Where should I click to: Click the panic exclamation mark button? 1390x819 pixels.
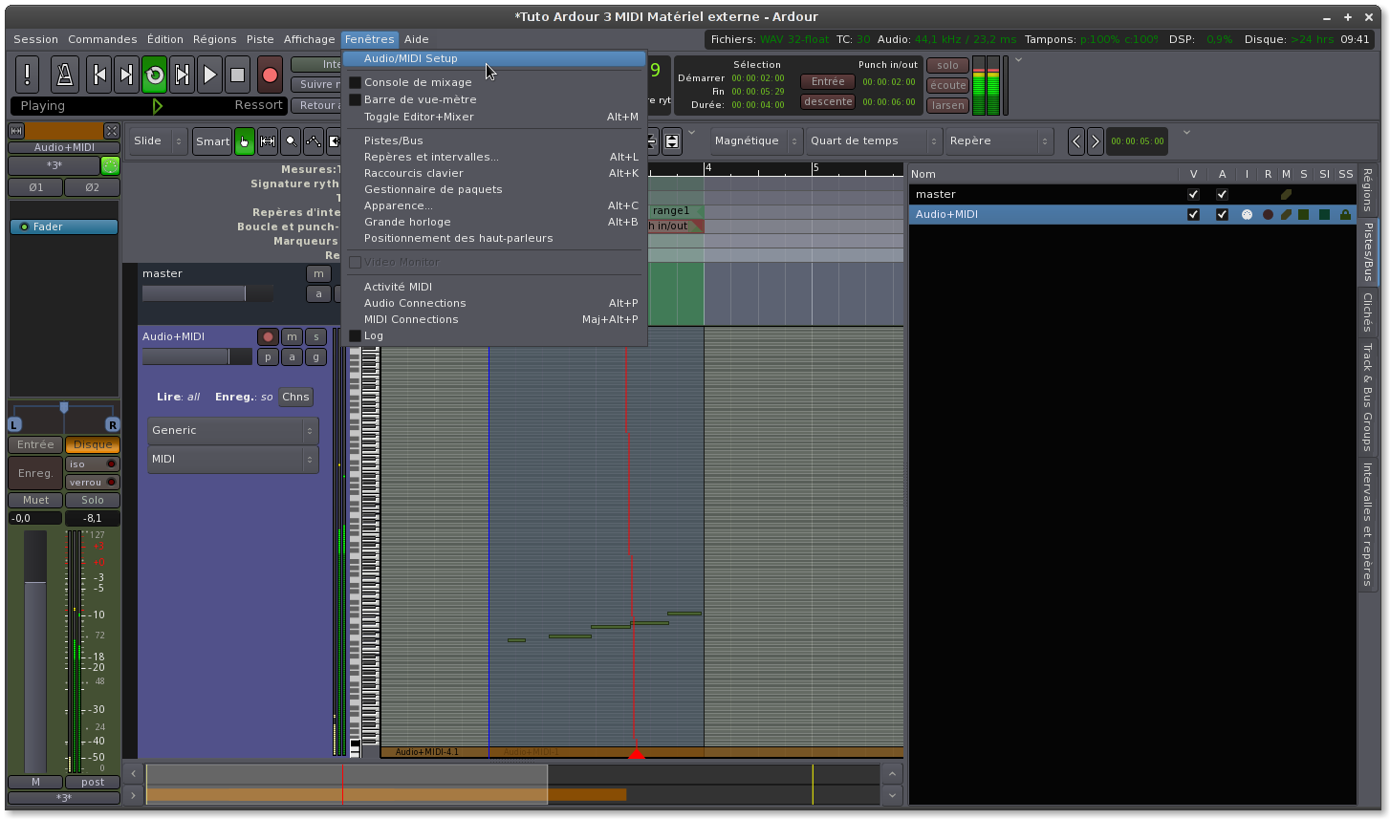(28, 75)
